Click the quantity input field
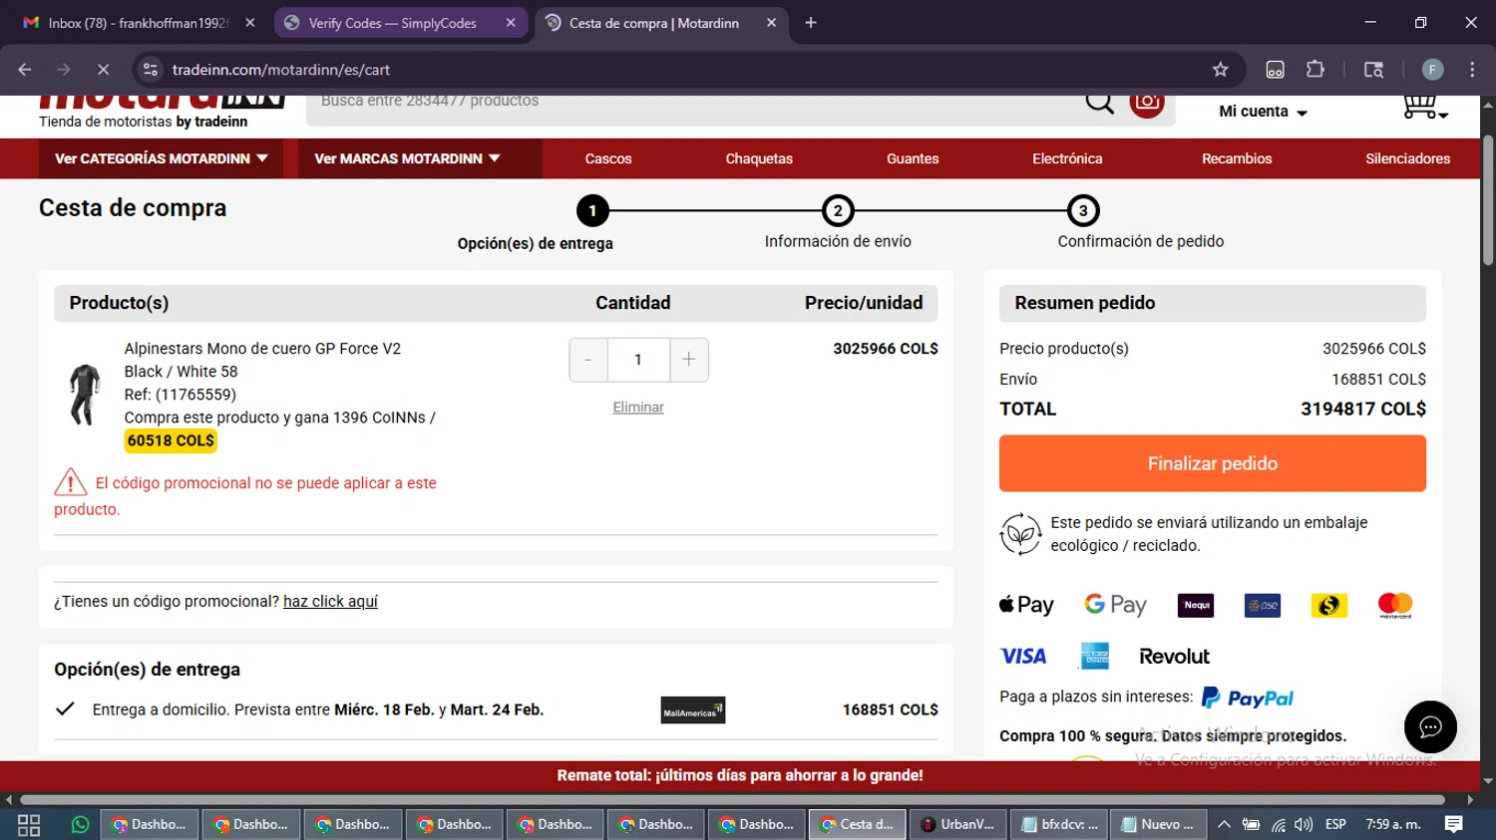Image resolution: width=1496 pixels, height=840 pixels. click(x=638, y=360)
